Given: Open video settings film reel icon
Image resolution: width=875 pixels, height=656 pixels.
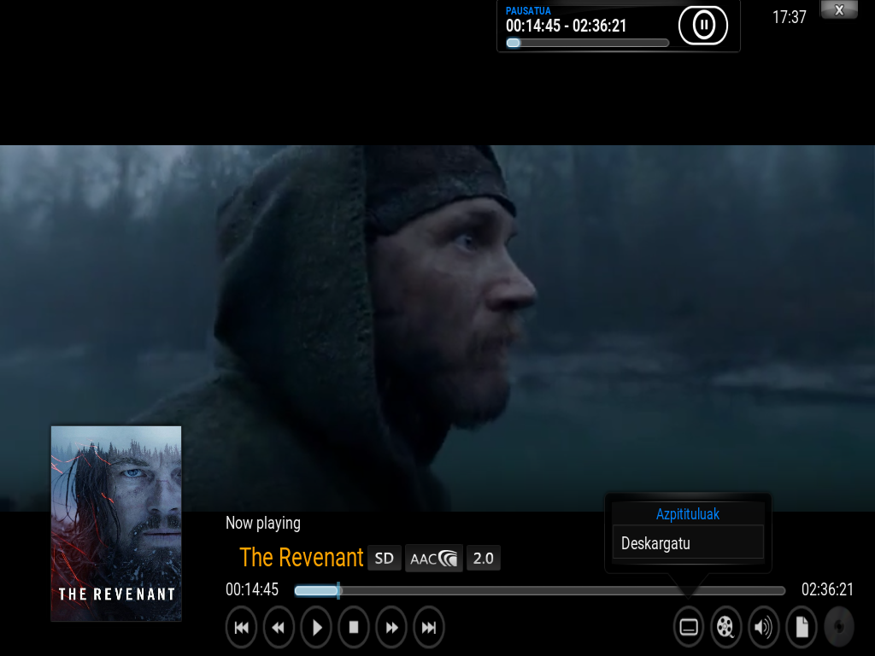Looking at the screenshot, I should coord(726,628).
